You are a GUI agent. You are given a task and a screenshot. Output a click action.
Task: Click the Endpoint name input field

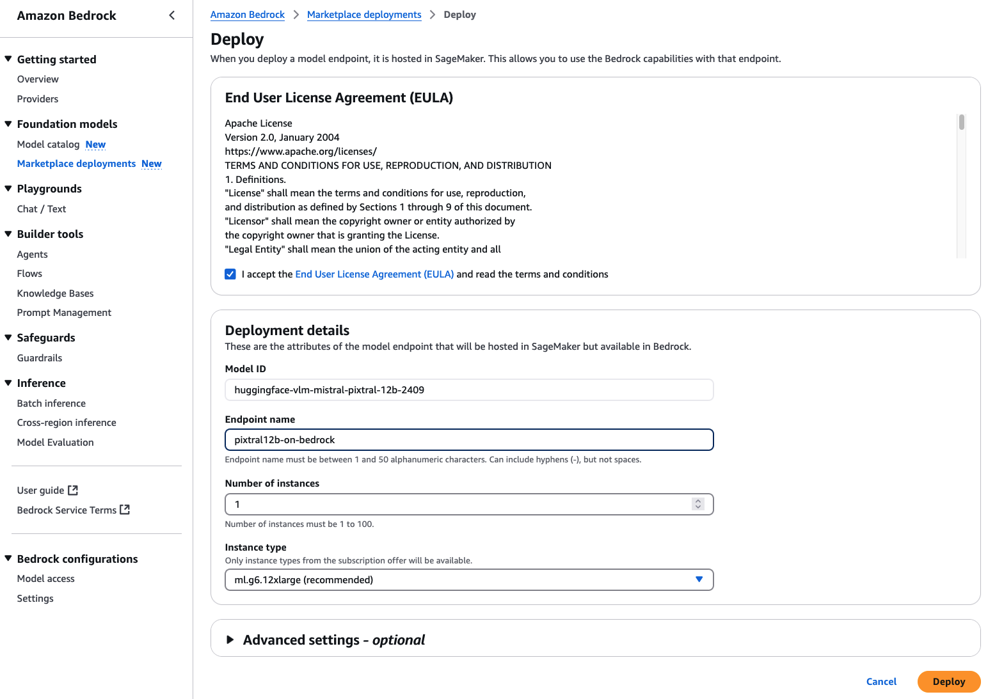(x=469, y=440)
